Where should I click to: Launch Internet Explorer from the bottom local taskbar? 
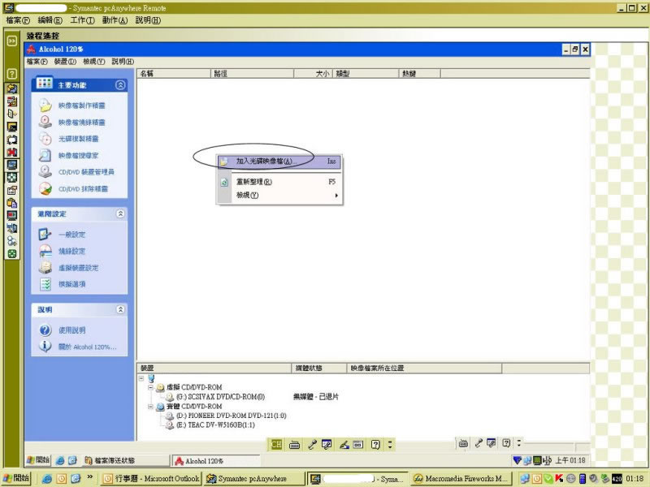pyautogui.click(x=47, y=479)
